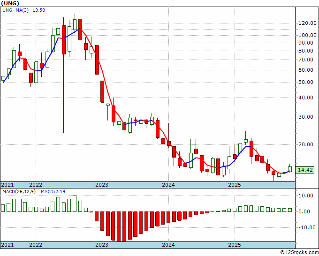Open the 12Stocks.com copyright link
The height and width of the screenshot is (256, 319).
(299, 253)
